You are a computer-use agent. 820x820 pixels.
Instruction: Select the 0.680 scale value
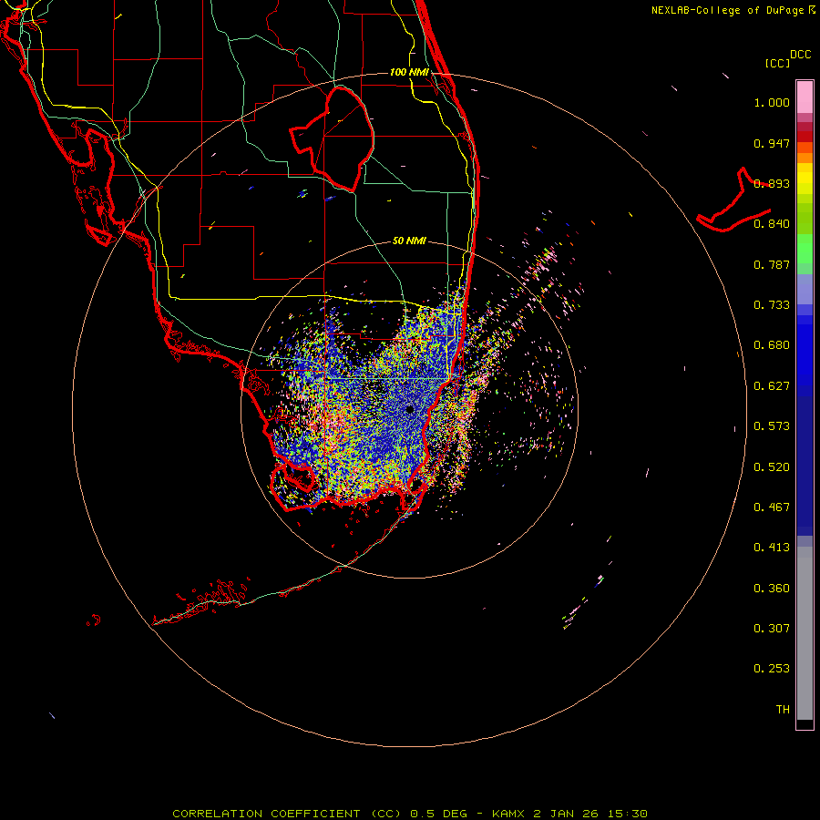coord(772,345)
